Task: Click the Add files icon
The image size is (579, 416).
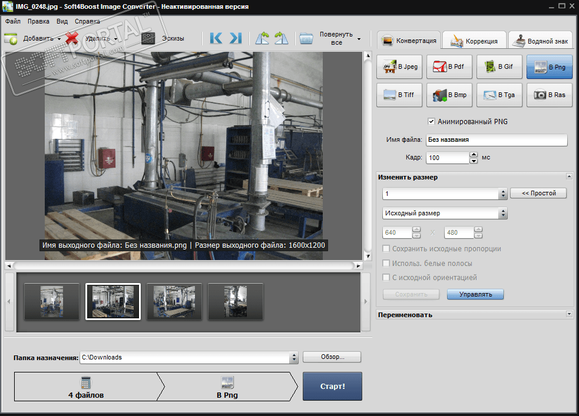Action: (11, 38)
